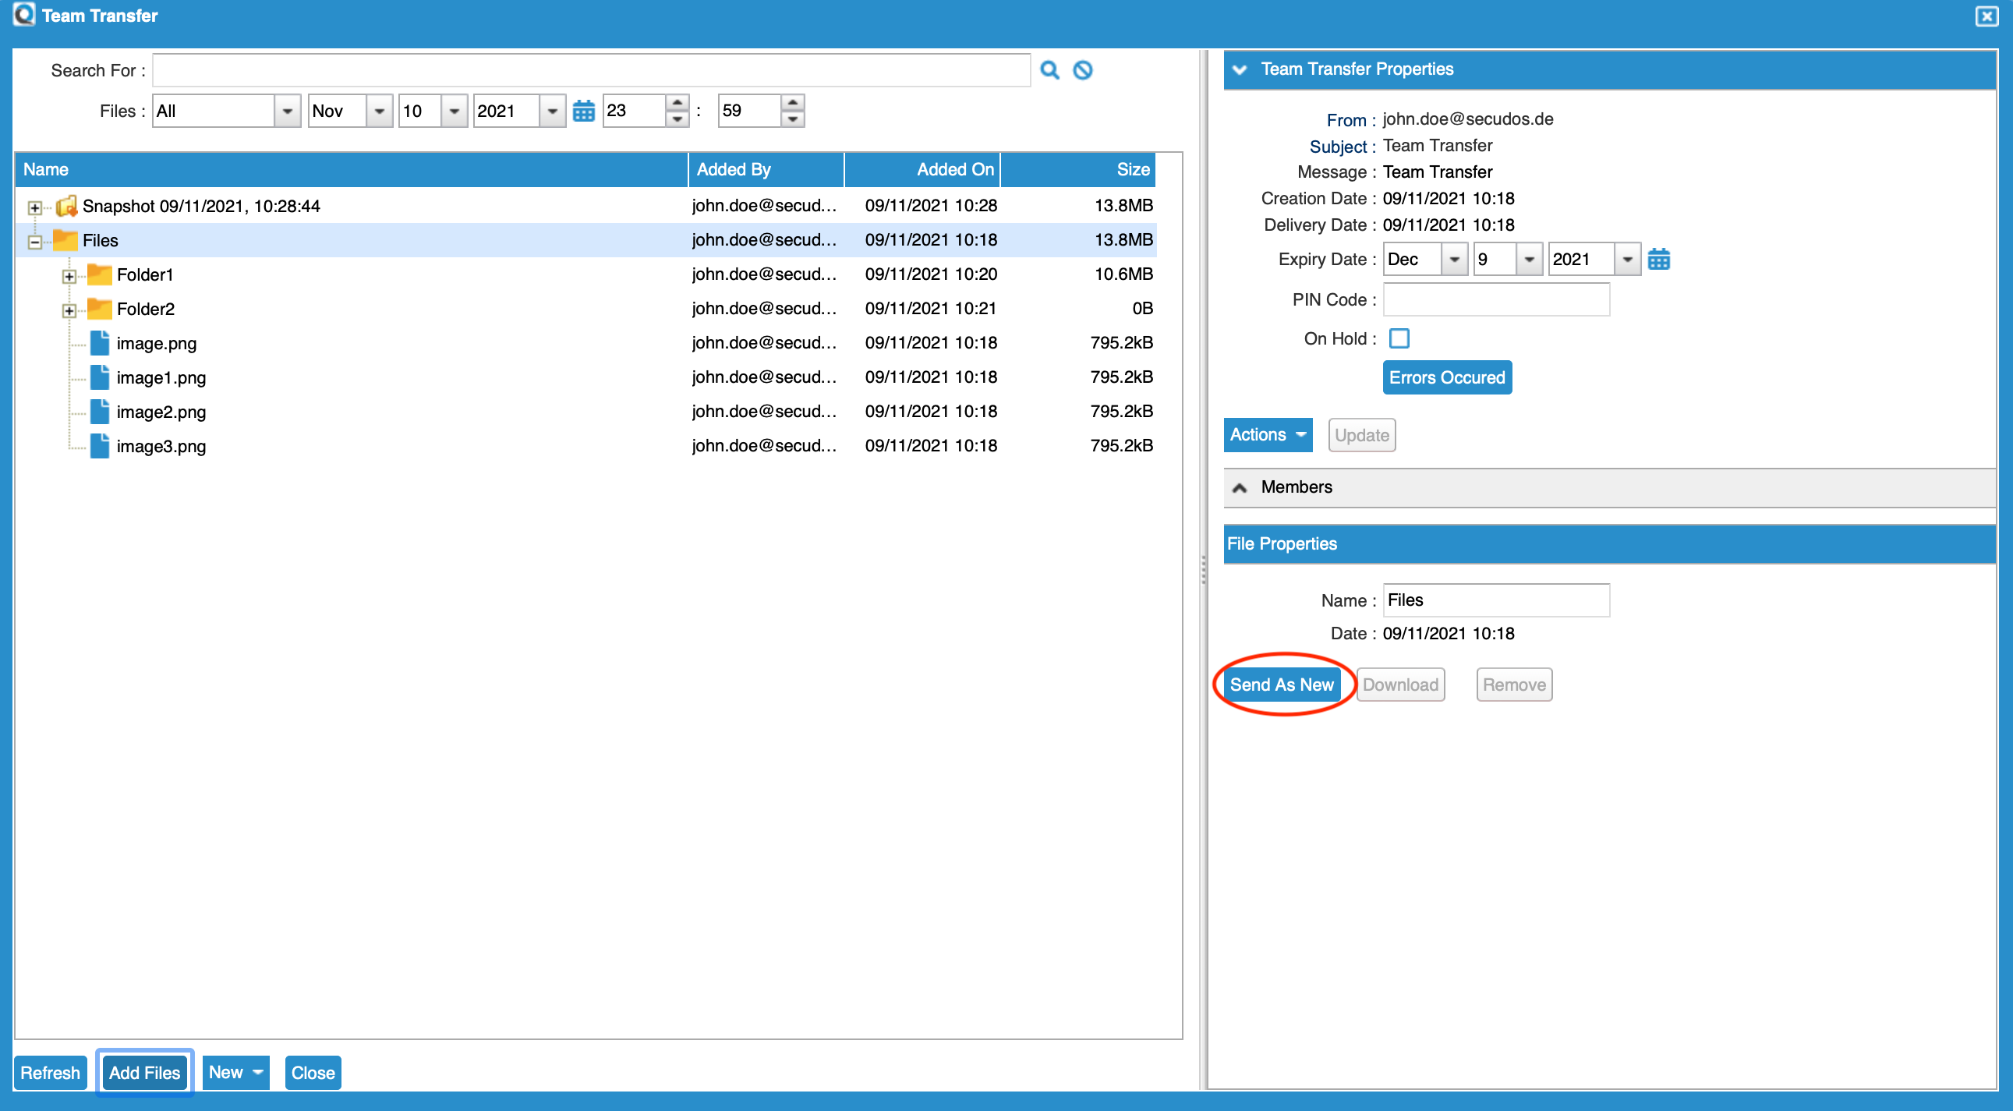Open the Expiry Date calendar icon
Viewport: 2013px width, 1111px height.
(1658, 260)
